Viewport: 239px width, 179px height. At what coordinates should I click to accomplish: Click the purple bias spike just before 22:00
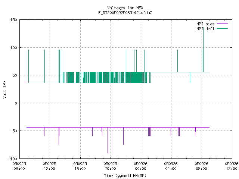pyautogui.click(x=124, y=136)
